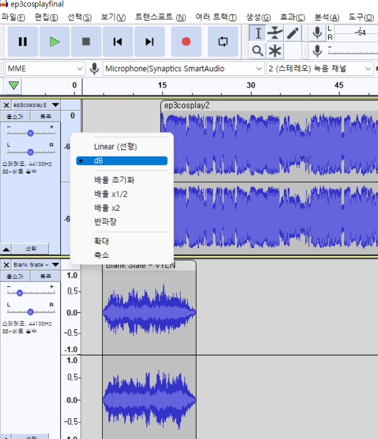Open the 효과(C) menu
Viewport: 378px width, 439px height.
click(x=292, y=17)
